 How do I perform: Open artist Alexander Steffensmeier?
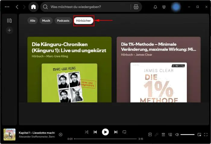(x=34, y=136)
